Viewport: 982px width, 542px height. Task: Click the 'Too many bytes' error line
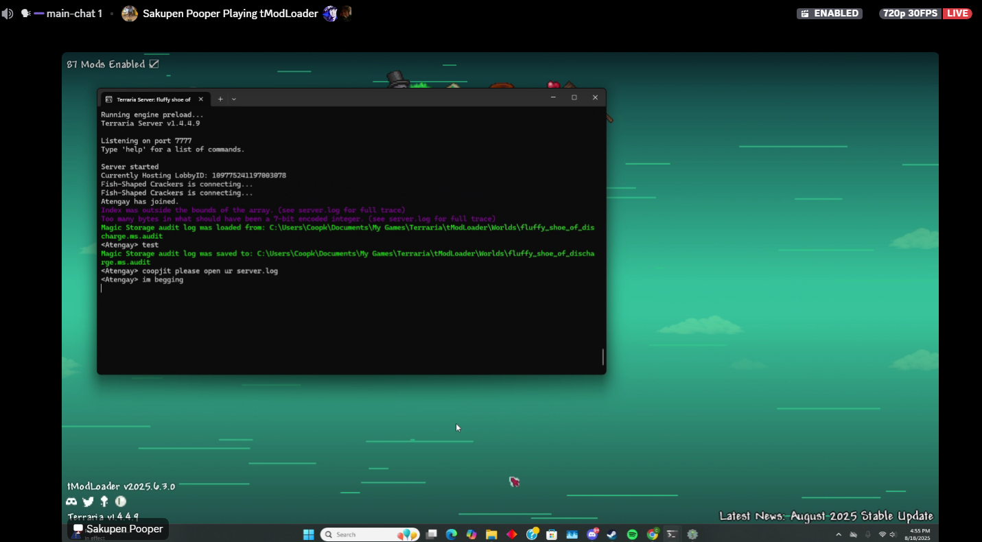298,219
